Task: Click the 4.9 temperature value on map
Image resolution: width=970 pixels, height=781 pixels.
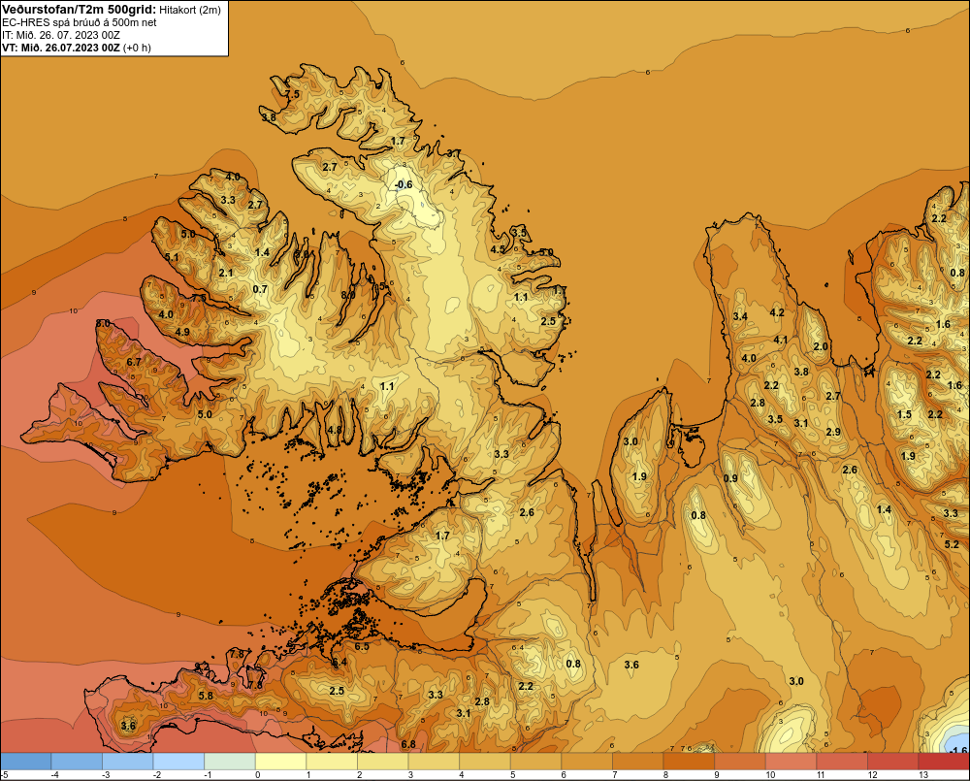Action: (182, 332)
